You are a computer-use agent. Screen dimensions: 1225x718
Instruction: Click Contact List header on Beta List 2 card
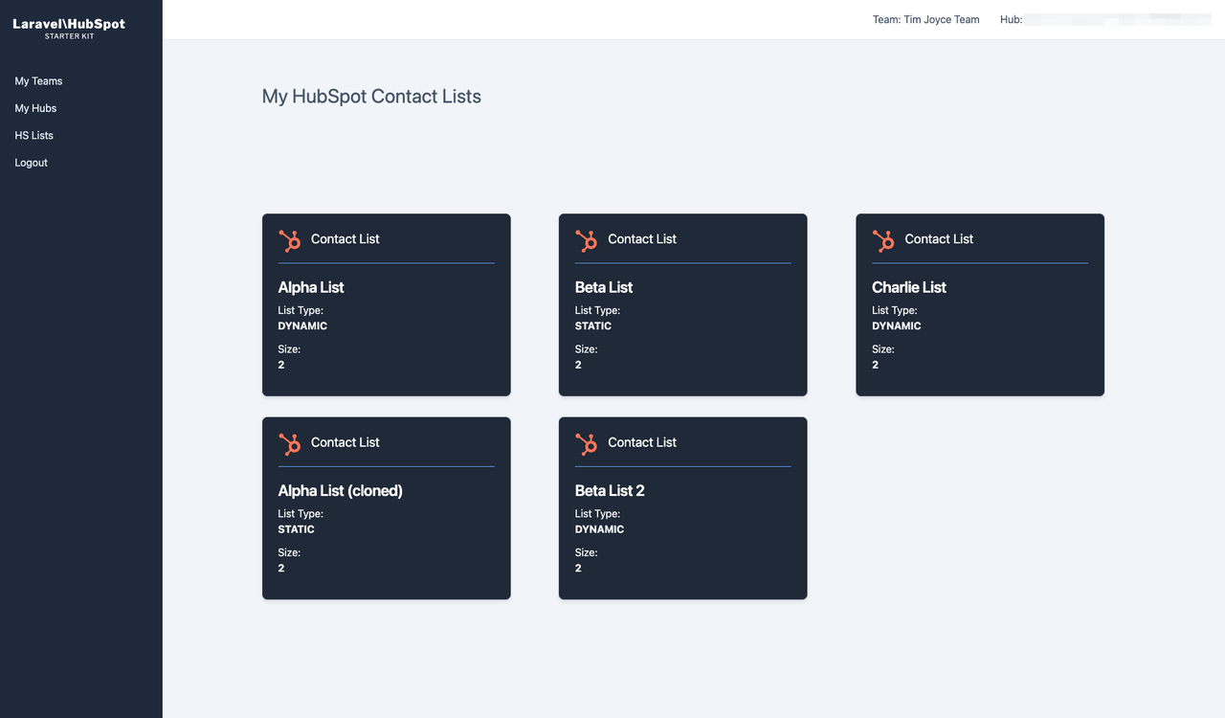(642, 442)
